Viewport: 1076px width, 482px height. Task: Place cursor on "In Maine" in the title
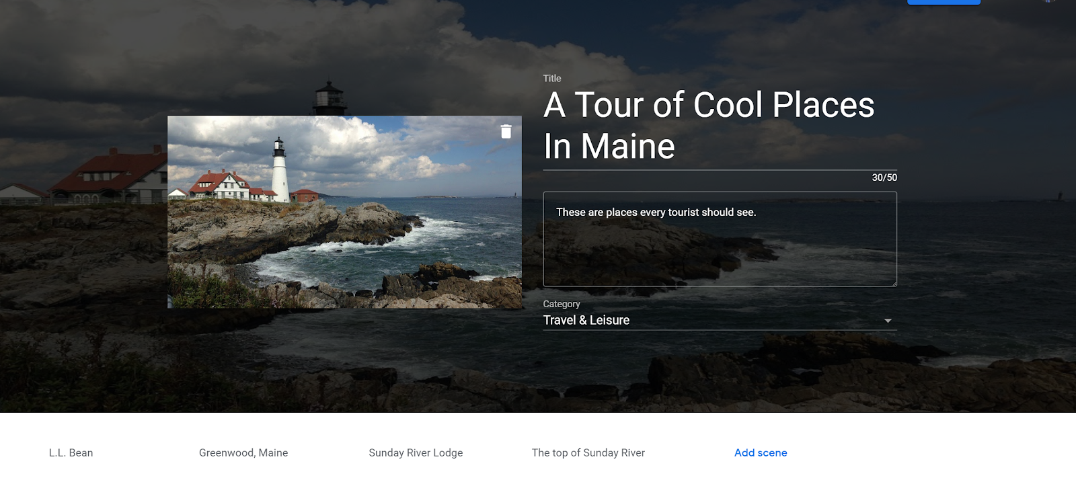[x=609, y=147]
